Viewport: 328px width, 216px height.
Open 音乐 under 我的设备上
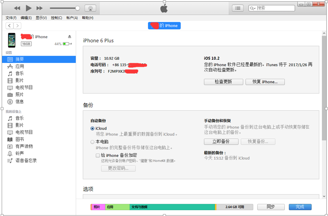click(39, 118)
